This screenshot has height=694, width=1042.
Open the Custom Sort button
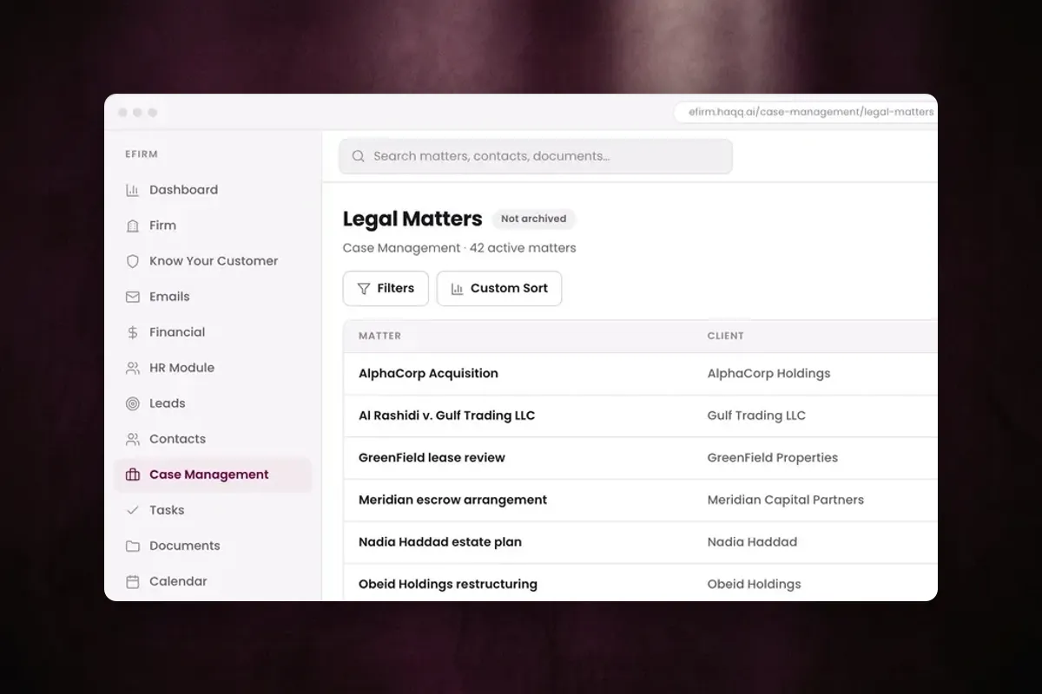[499, 289]
